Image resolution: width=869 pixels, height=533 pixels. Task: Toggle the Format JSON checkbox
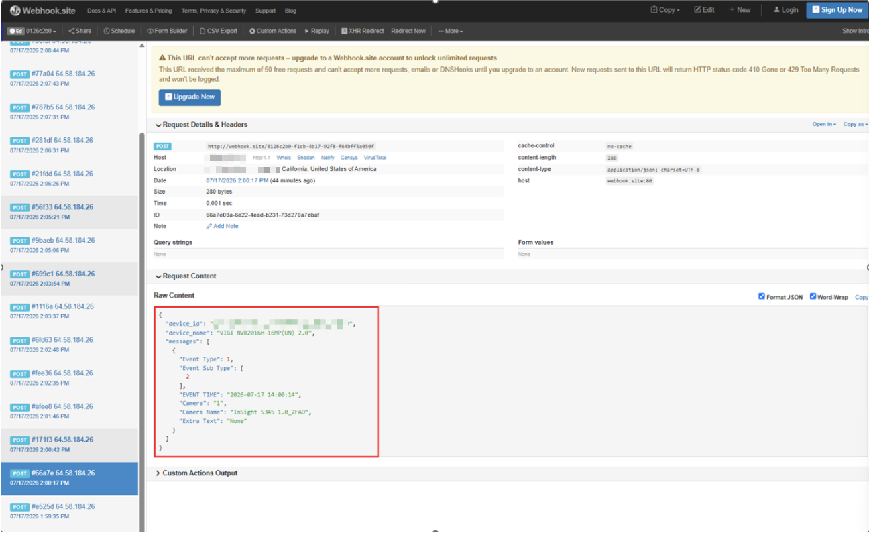(x=762, y=296)
